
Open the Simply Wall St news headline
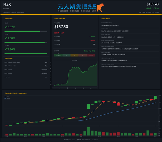114,61
